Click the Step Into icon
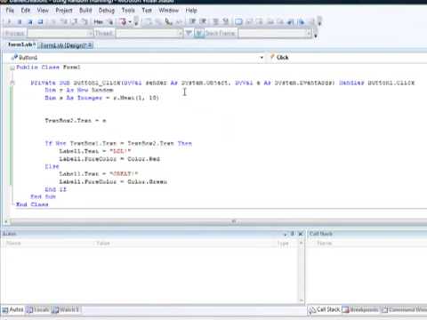The width and height of the screenshot is (427, 320). pyautogui.click(x=64, y=21)
